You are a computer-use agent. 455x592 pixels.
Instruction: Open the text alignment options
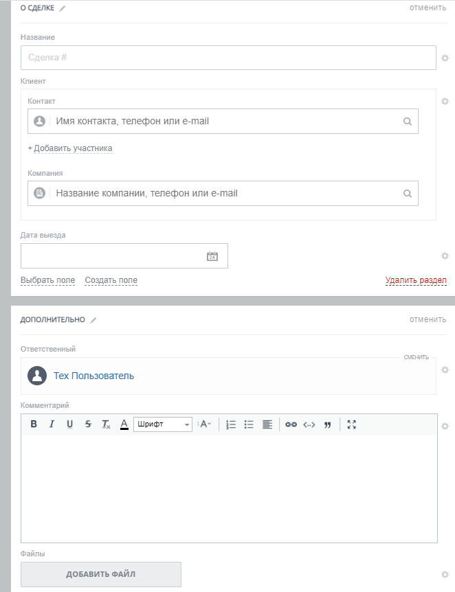tap(267, 424)
